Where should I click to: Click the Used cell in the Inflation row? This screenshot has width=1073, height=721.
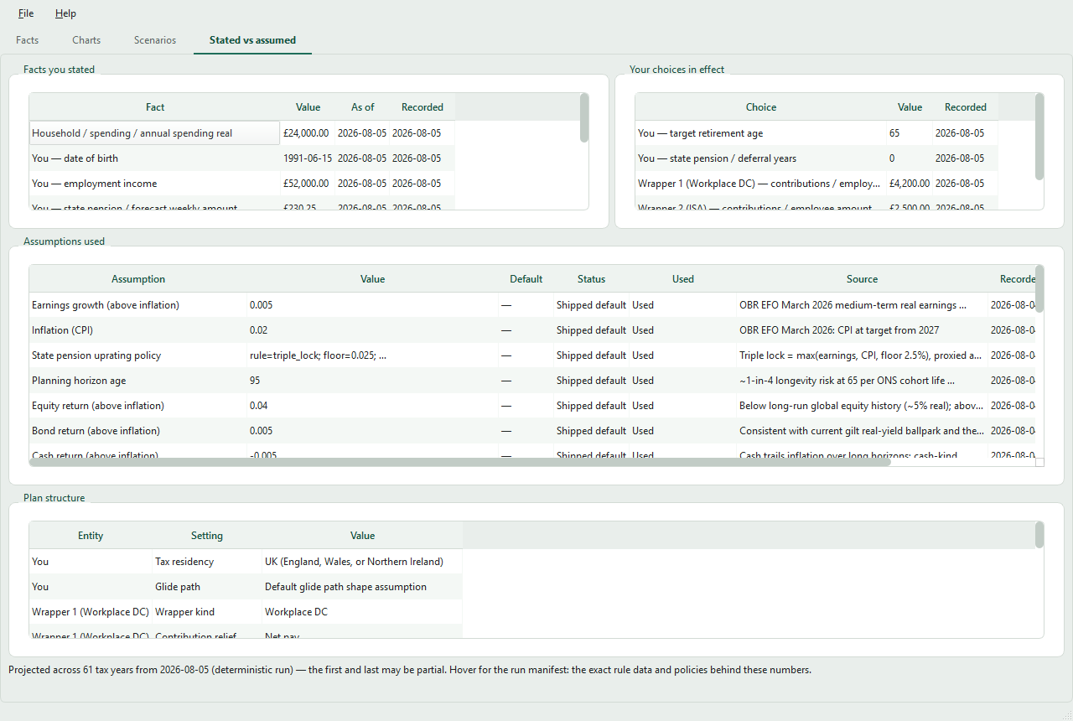(x=683, y=330)
